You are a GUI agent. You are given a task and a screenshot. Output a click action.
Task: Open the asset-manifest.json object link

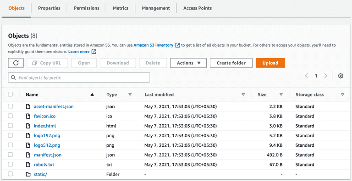(x=54, y=106)
